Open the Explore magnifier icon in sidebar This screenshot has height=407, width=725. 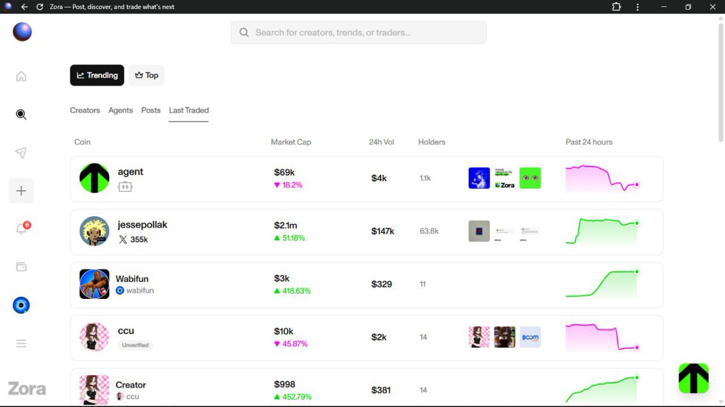pyautogui.click(x=21, y=115)
